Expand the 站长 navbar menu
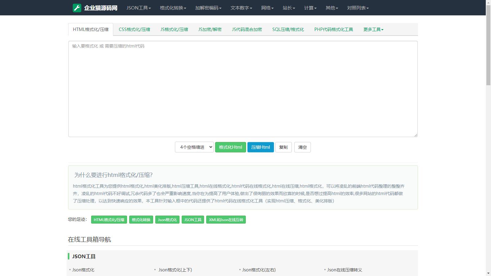491x276 pixels. pos(288,8)
